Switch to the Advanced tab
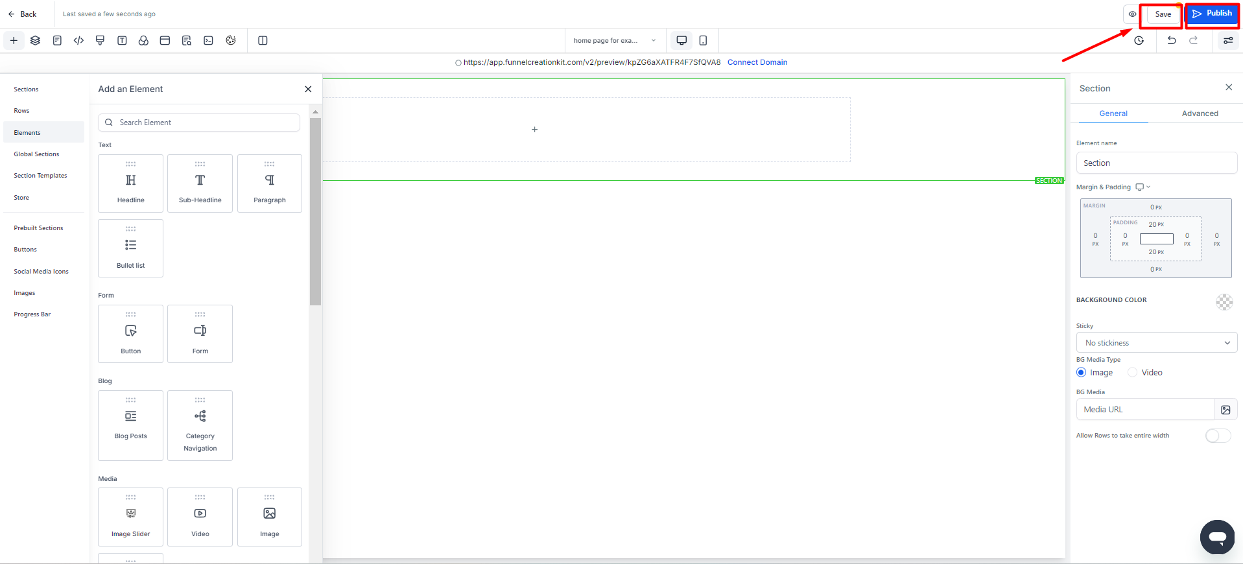1243x564 pixels. click(1200, 113)
